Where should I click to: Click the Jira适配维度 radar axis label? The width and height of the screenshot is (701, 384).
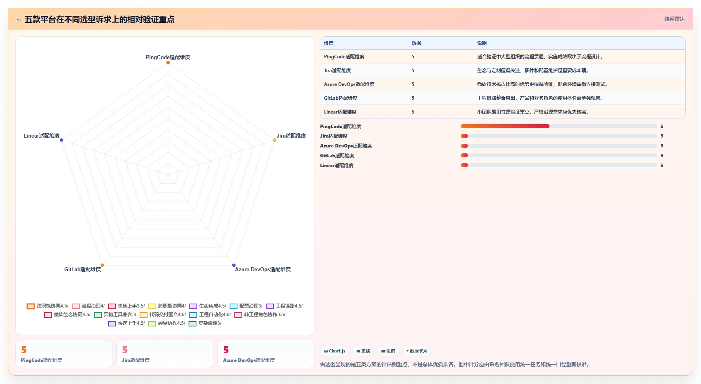(291, 136)
